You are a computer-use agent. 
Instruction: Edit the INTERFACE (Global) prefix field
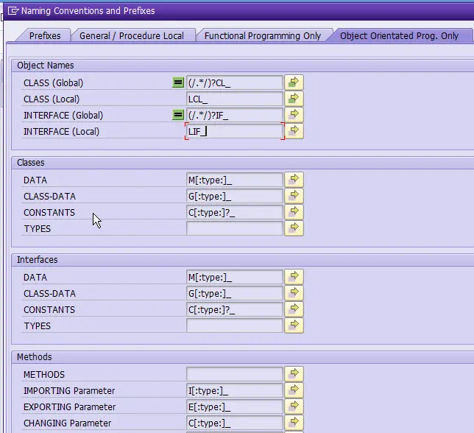[235, 115]
